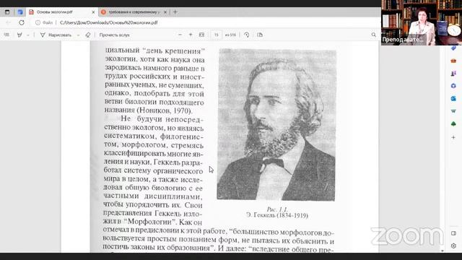
Task: Activate the 'Нарисовать' draw tool
Action: (56, 35)
